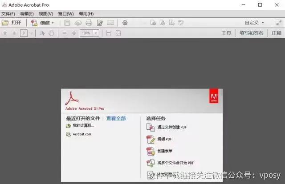Click the 创建表单 (Create Form) task
285x184 pixels.
click(x=165, y=151)
